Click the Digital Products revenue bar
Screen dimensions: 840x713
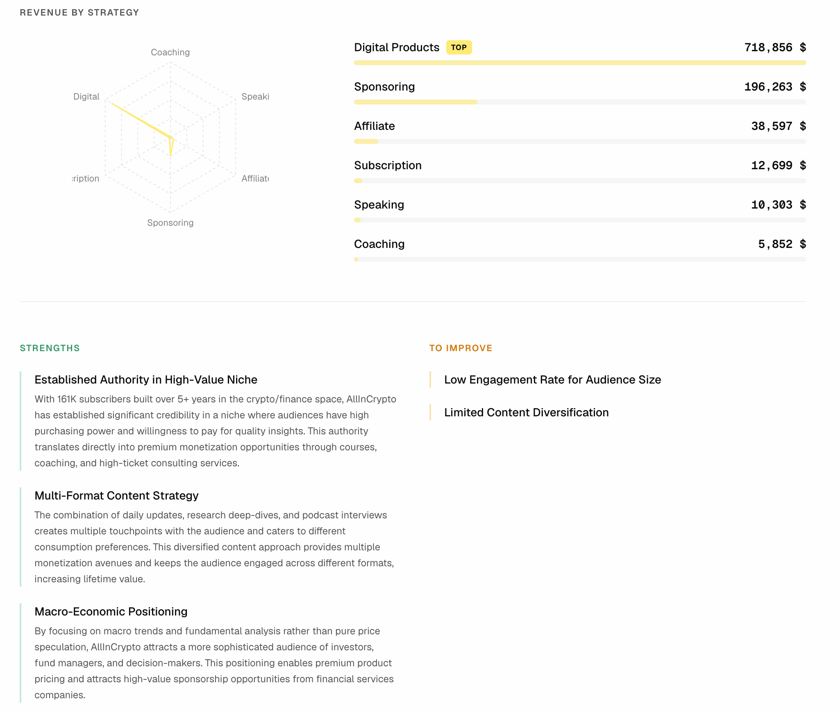tap(579, 63)
